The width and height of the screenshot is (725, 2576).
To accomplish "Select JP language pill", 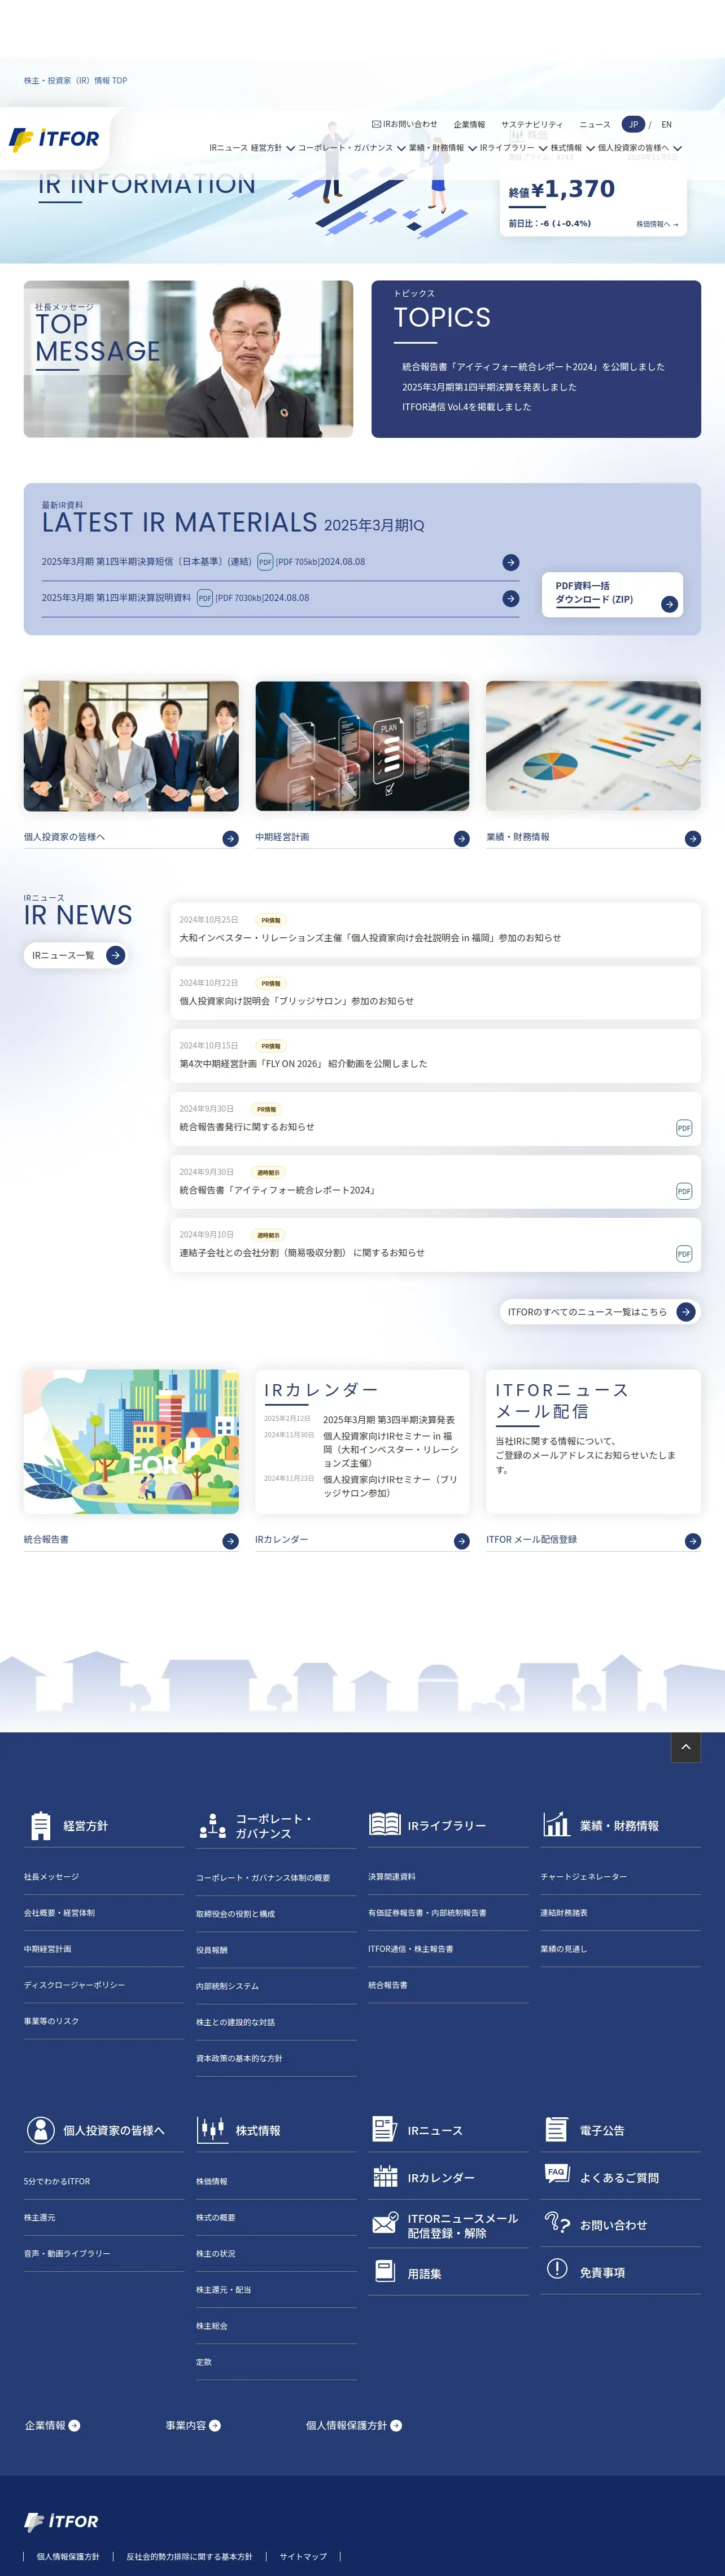I will pos(633,125).
